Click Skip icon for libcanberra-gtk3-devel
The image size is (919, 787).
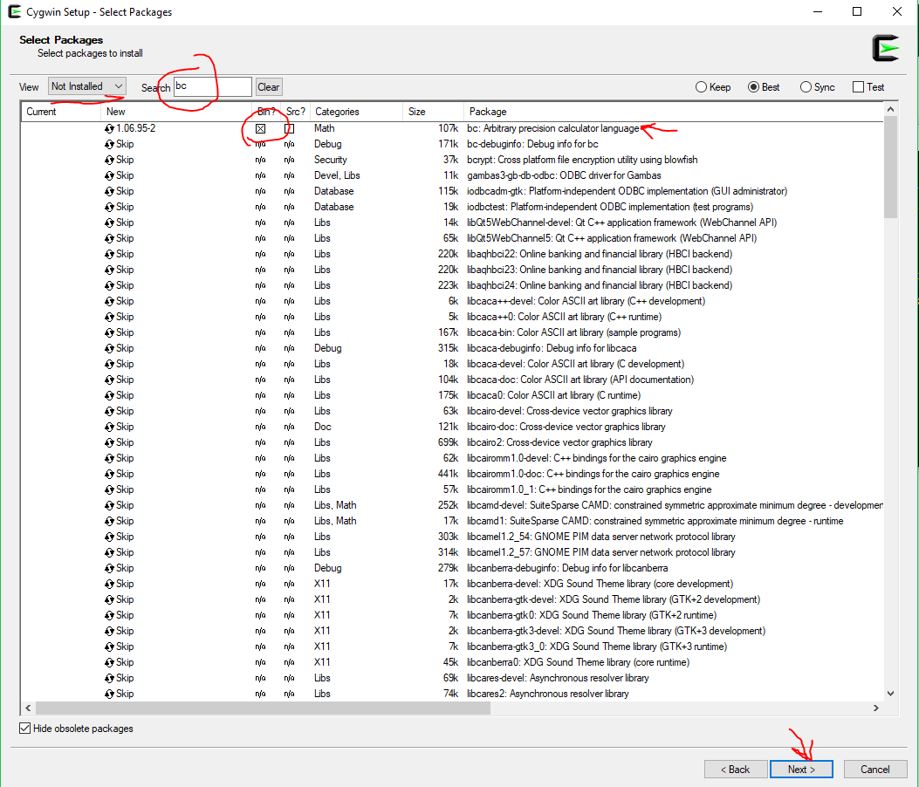109,631
